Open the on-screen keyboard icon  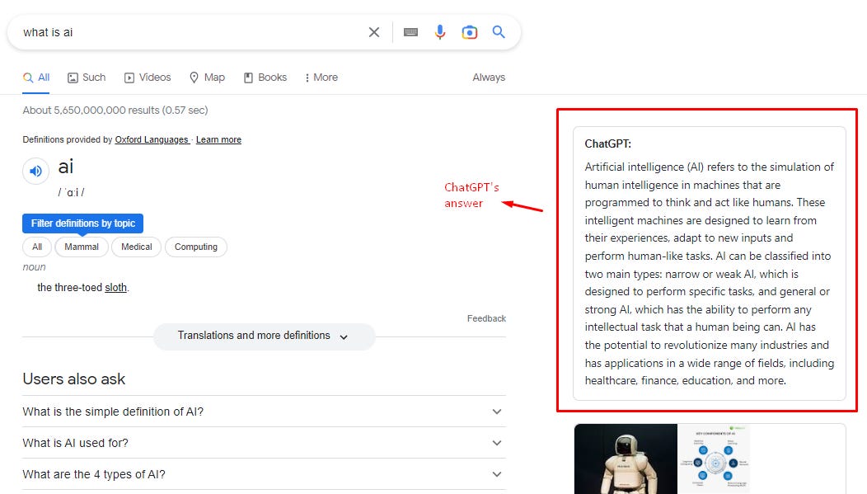point(410,32)
